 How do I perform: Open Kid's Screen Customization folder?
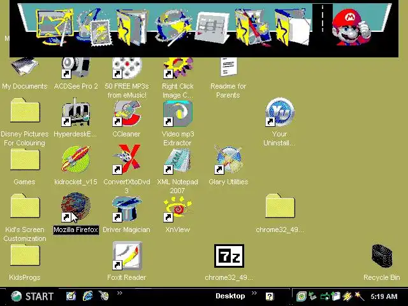click(x=25, y=205)
